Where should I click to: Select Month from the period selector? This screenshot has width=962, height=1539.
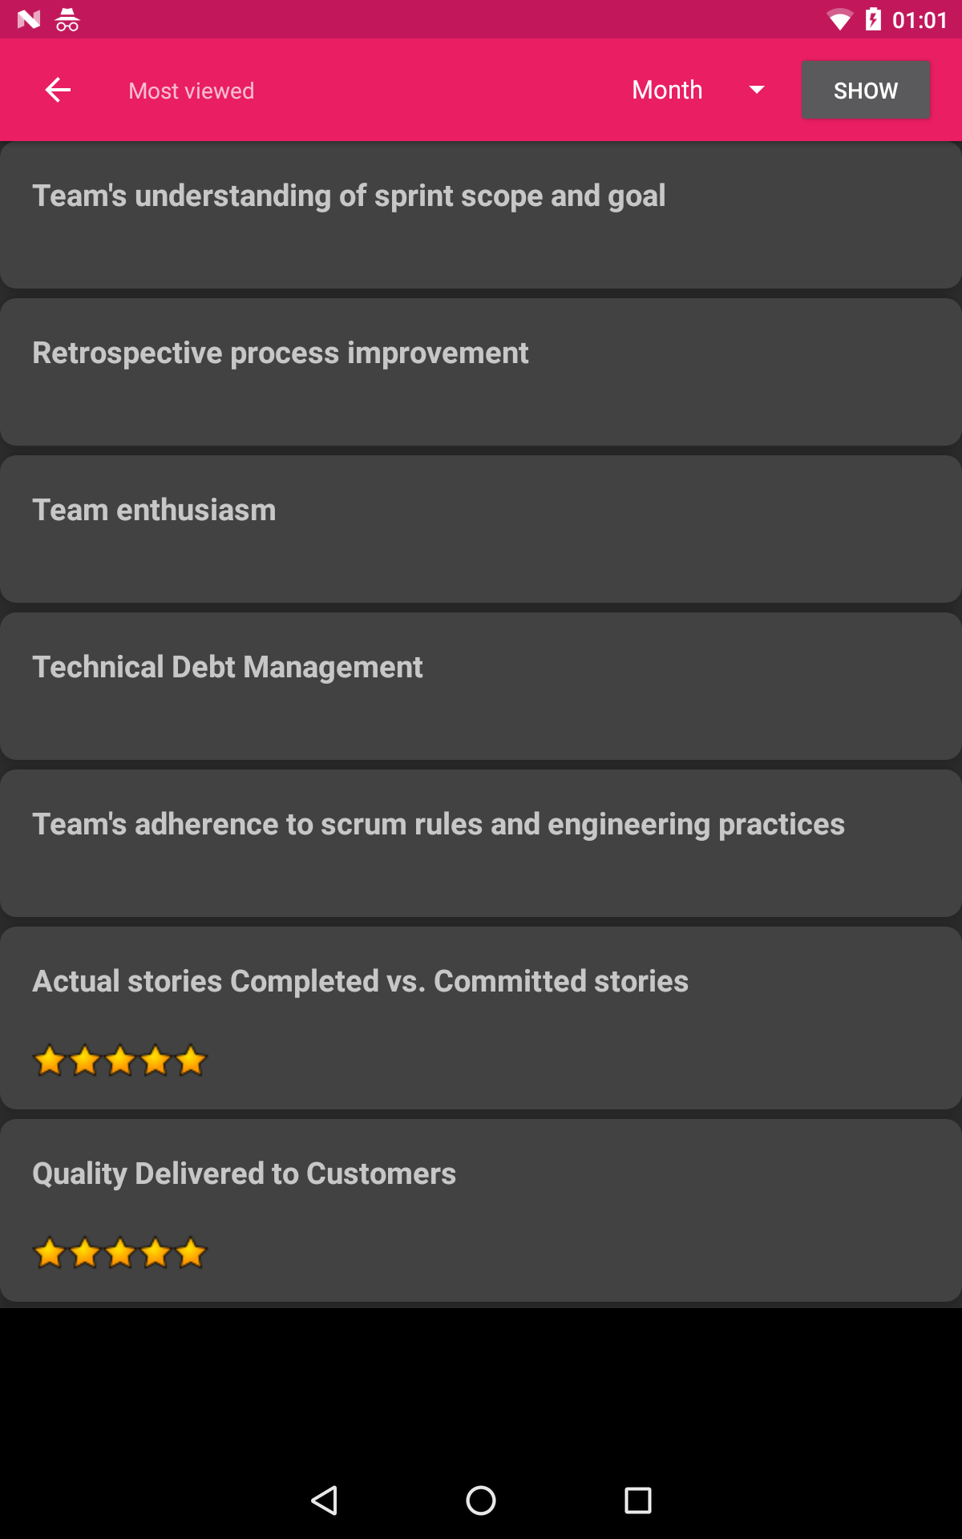(x=667, y=90)
